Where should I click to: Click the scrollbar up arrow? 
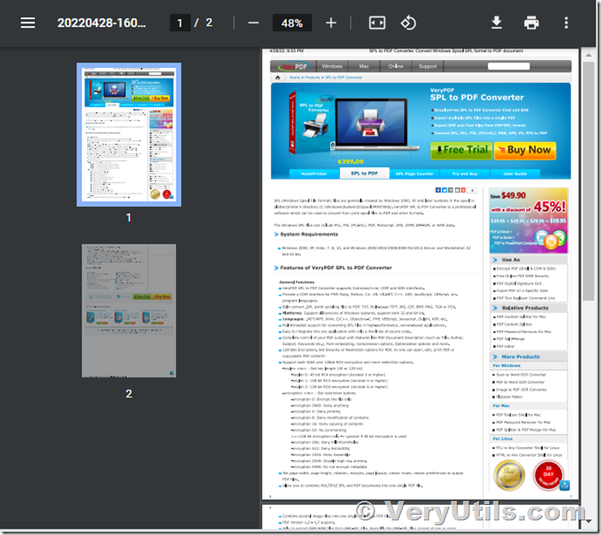tap(588, 55)
